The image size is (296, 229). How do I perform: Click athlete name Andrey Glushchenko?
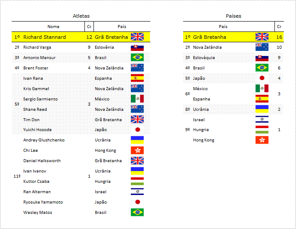tap(44, 140)
